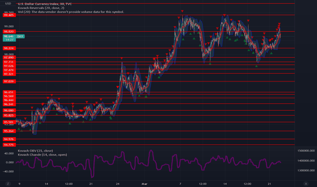Click the Vol (20) indicator legend

point(71,12)
